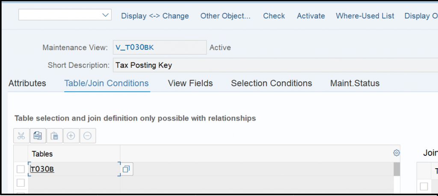Tick the checkbox for the T030B row

coord(21,169)
